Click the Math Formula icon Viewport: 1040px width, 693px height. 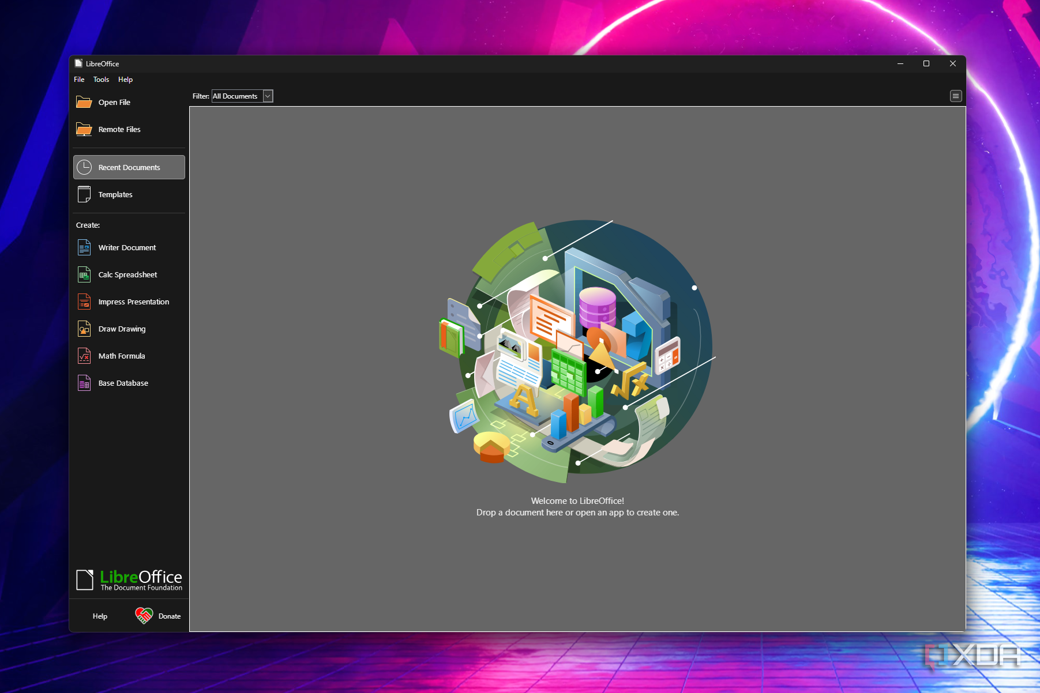(84, 356)
